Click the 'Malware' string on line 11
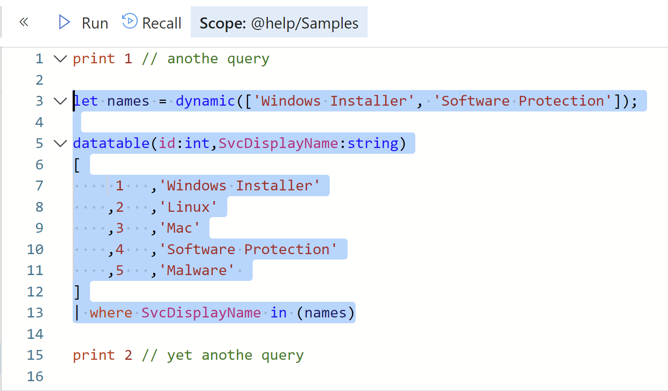Image resolution: width=668 pixels, height=391 pixels. pos(197,270)
